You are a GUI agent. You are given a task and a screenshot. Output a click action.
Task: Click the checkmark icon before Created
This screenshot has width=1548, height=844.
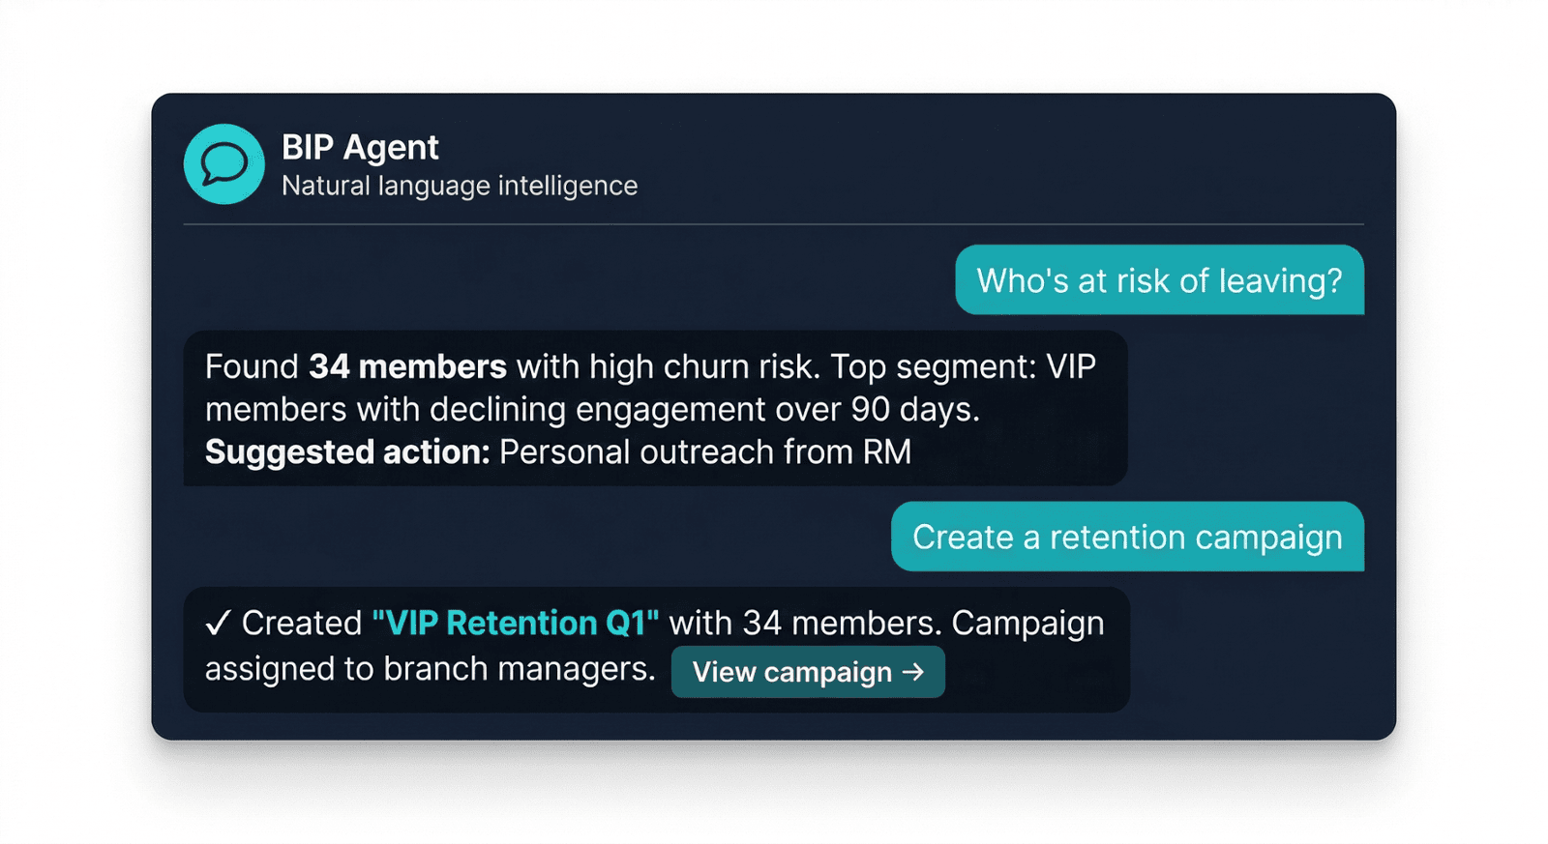218,624
